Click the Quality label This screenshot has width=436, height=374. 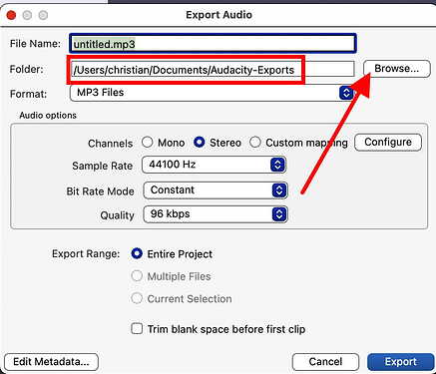point(117,215)
